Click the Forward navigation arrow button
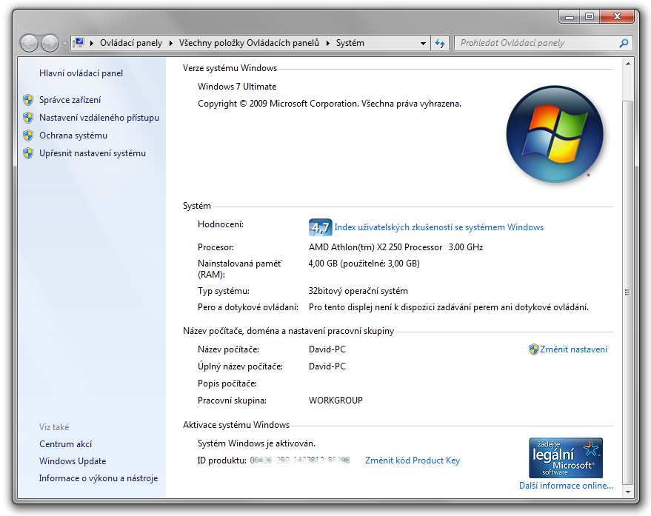Image resolution: width=651 pixels, height=516 pixels. [50, 43]
